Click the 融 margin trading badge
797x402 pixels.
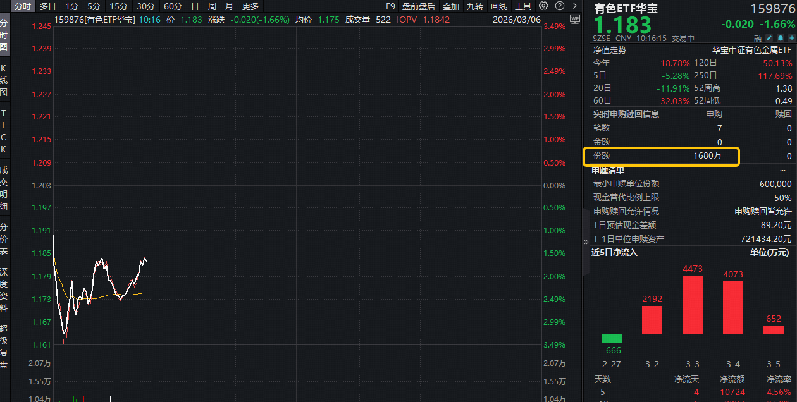coord(758,39)
